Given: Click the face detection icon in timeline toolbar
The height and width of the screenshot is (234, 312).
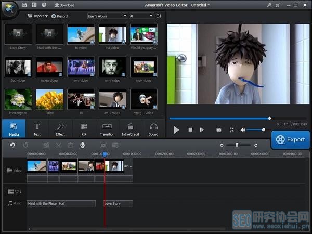Looking at the screenshot, I should [x=103, y=145].
